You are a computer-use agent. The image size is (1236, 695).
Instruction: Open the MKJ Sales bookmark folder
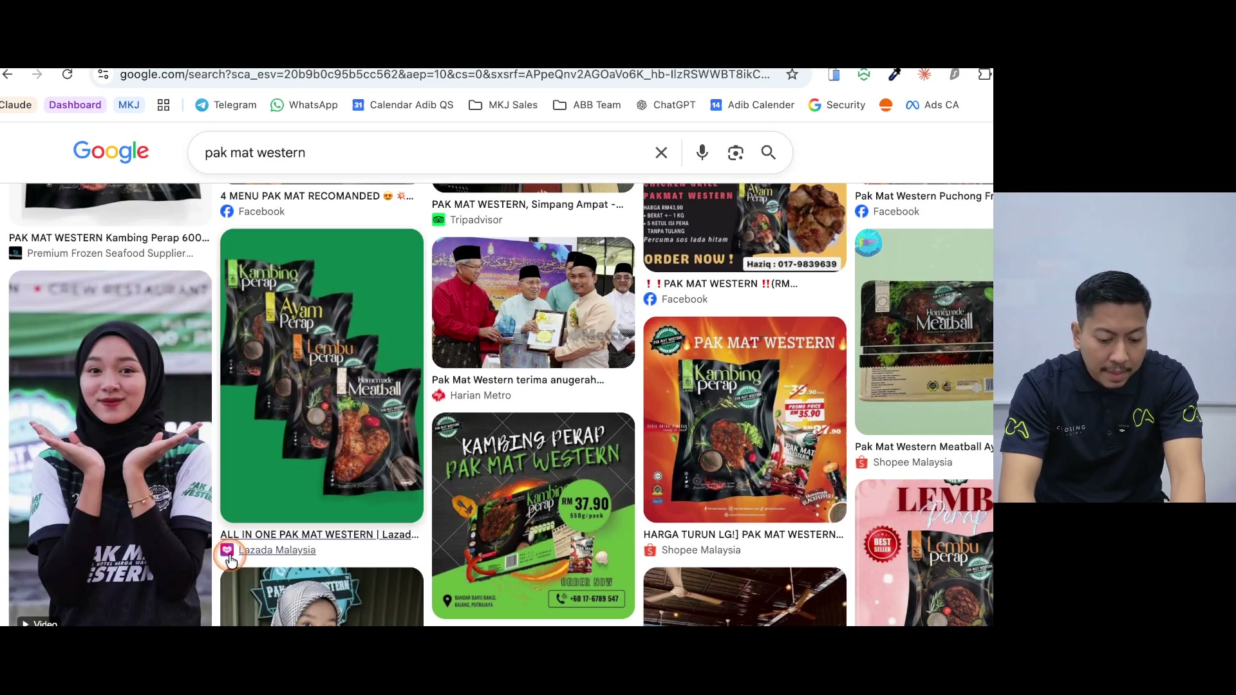(503, 105)
